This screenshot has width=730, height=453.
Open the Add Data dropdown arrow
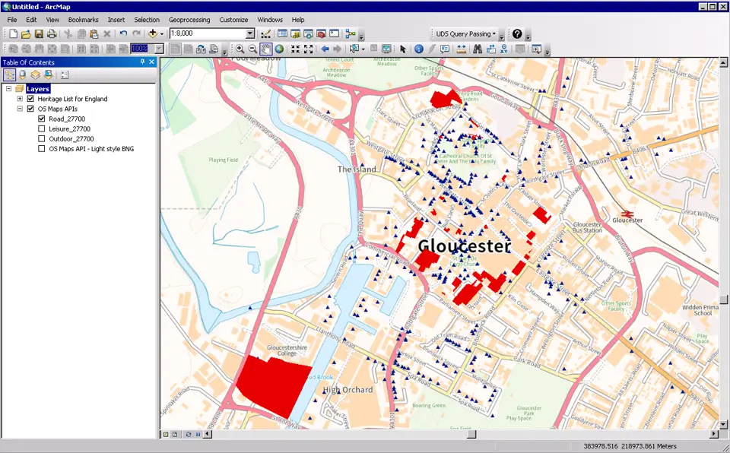(x=162, y=33)
